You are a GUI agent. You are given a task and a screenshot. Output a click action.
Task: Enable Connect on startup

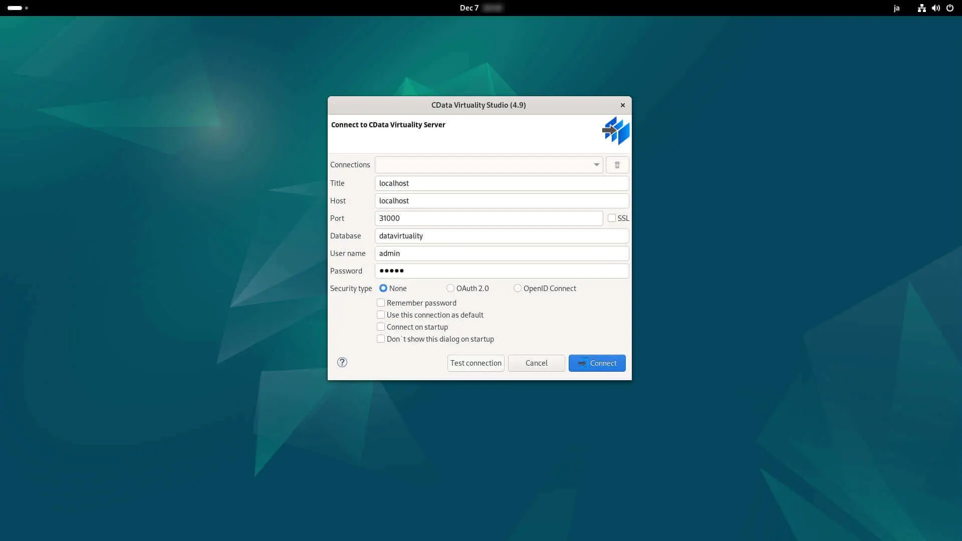click(381, 327)
